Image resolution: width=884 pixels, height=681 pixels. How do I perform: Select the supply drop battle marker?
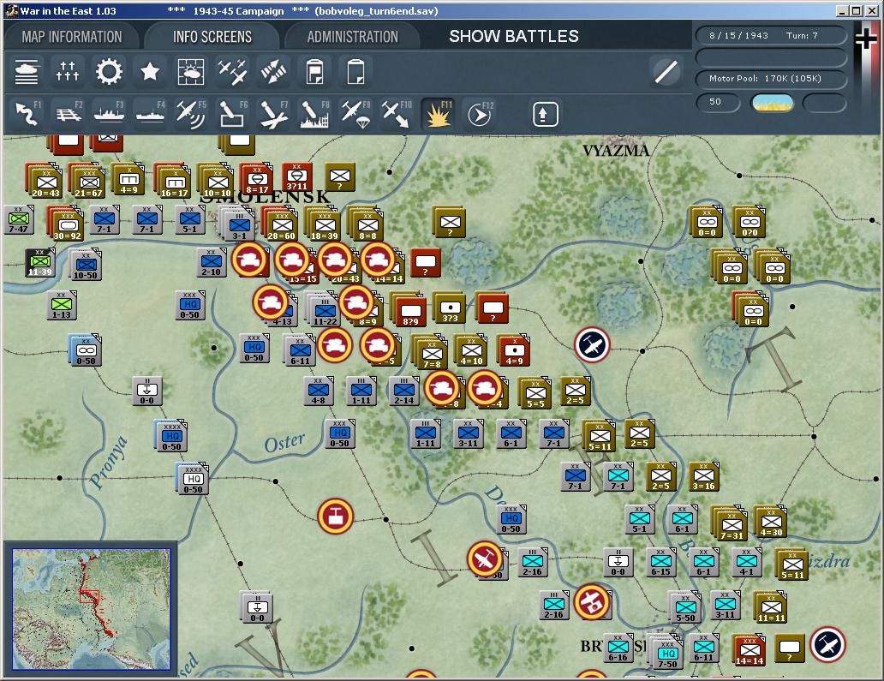(x=336, y=516)
